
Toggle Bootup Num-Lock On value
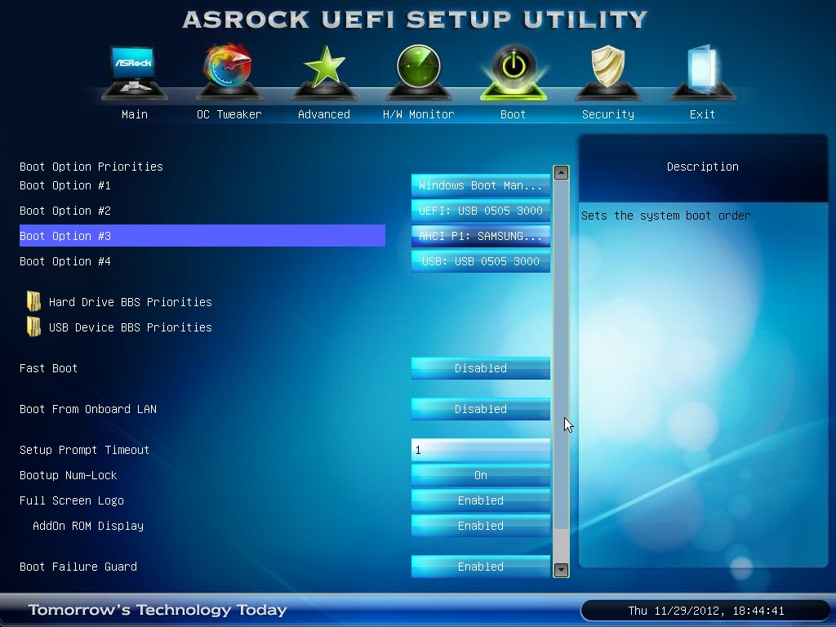pyautogui.click(x=480, y=475)
